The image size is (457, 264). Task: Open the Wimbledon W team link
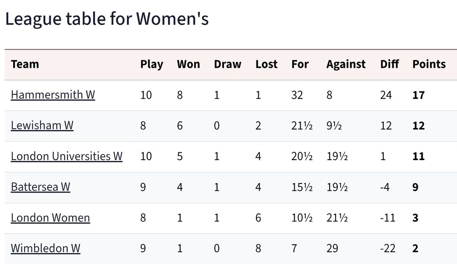[x=45, y=248]
